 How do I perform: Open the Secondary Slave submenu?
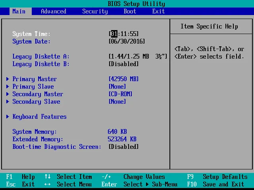[x=36, y=101]
